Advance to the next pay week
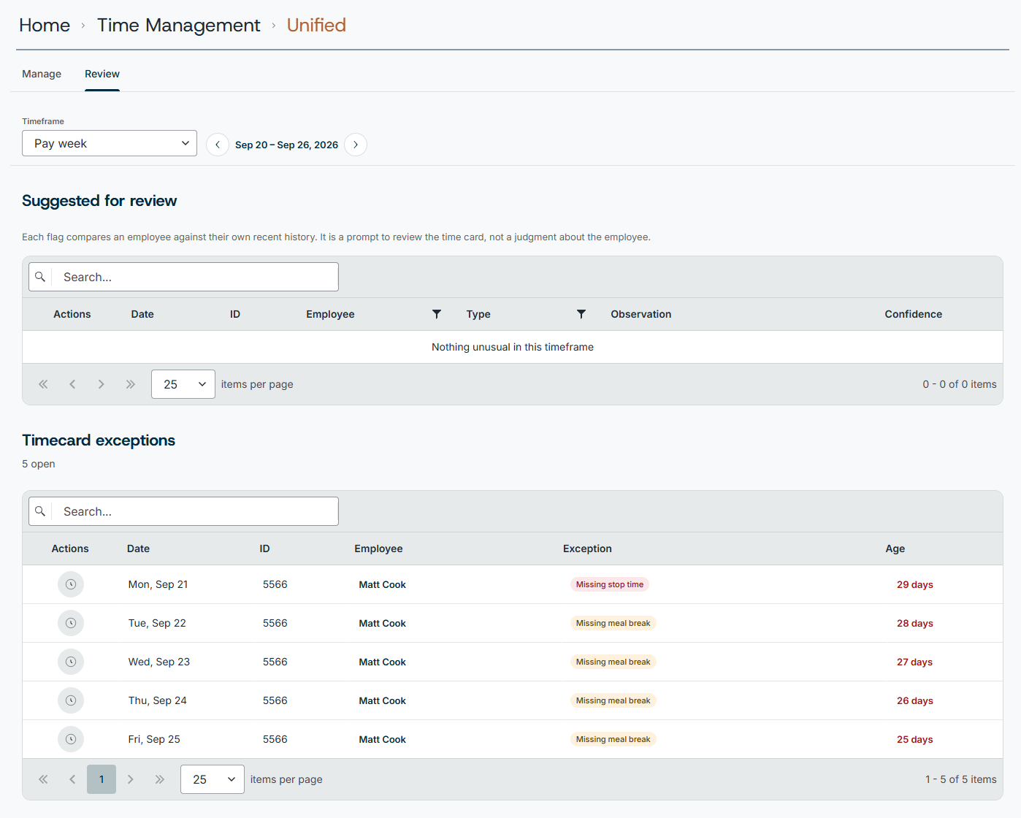 click(x=356, y=145)
